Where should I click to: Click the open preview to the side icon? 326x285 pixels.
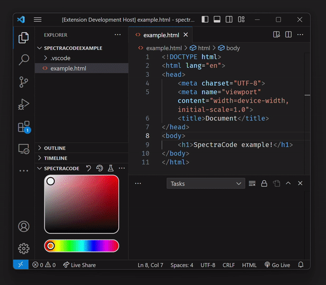[x=277, y=35]
